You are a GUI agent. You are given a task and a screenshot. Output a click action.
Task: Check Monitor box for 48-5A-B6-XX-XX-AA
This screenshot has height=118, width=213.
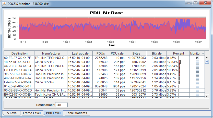[x=197, y=78]
